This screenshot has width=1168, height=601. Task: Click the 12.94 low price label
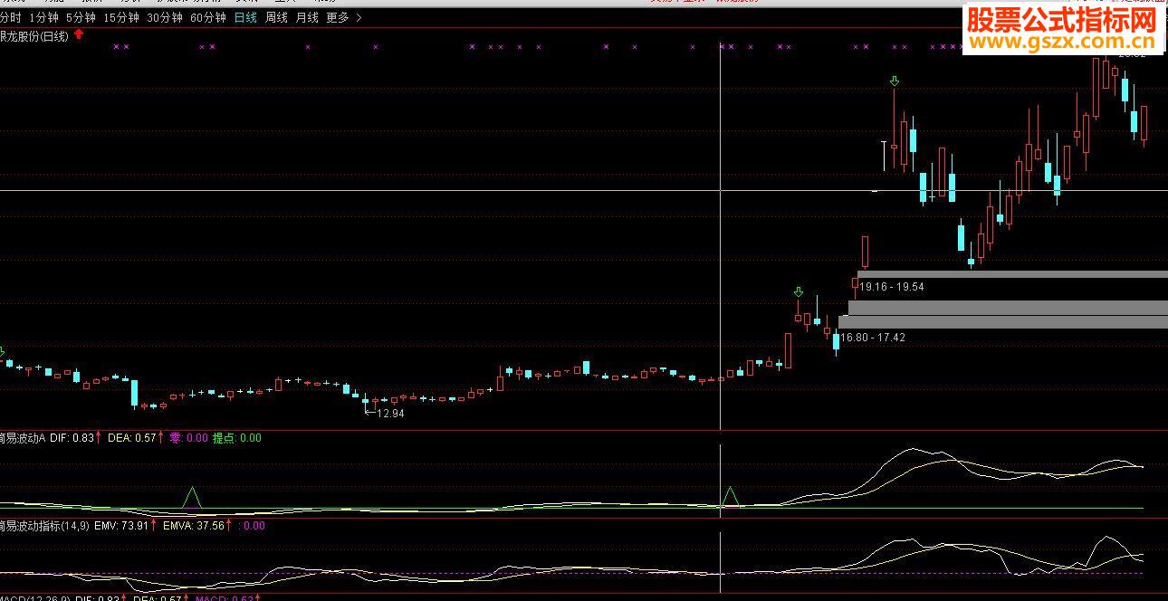pyautogui.click(x=389, y=413)
